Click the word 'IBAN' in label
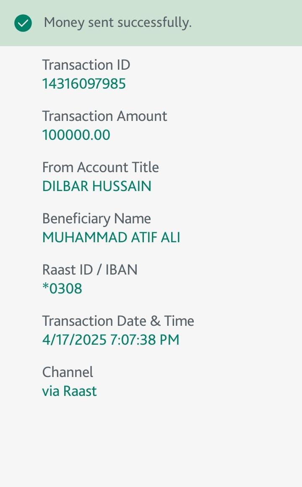This screenshot has height=487, width=302. click(121, 270)
